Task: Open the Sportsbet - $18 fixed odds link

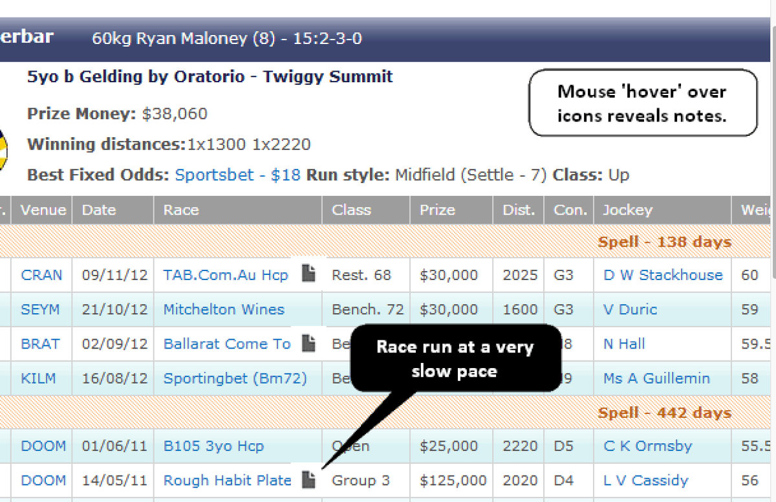Action: click(x=237, y=175)
